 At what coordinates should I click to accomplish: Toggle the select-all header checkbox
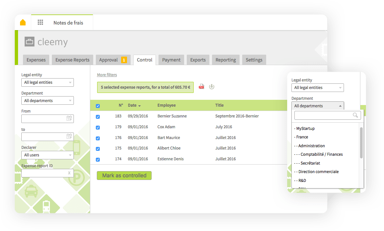98,106
